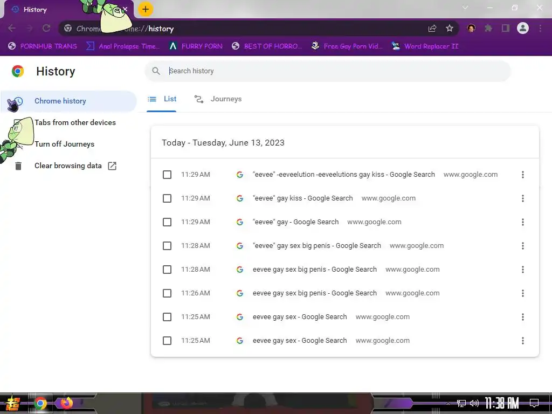Image resolution: width=552 pixels, height=414 pixels.
Task: Open Tabs from other devices
Action: click(75, 122)
